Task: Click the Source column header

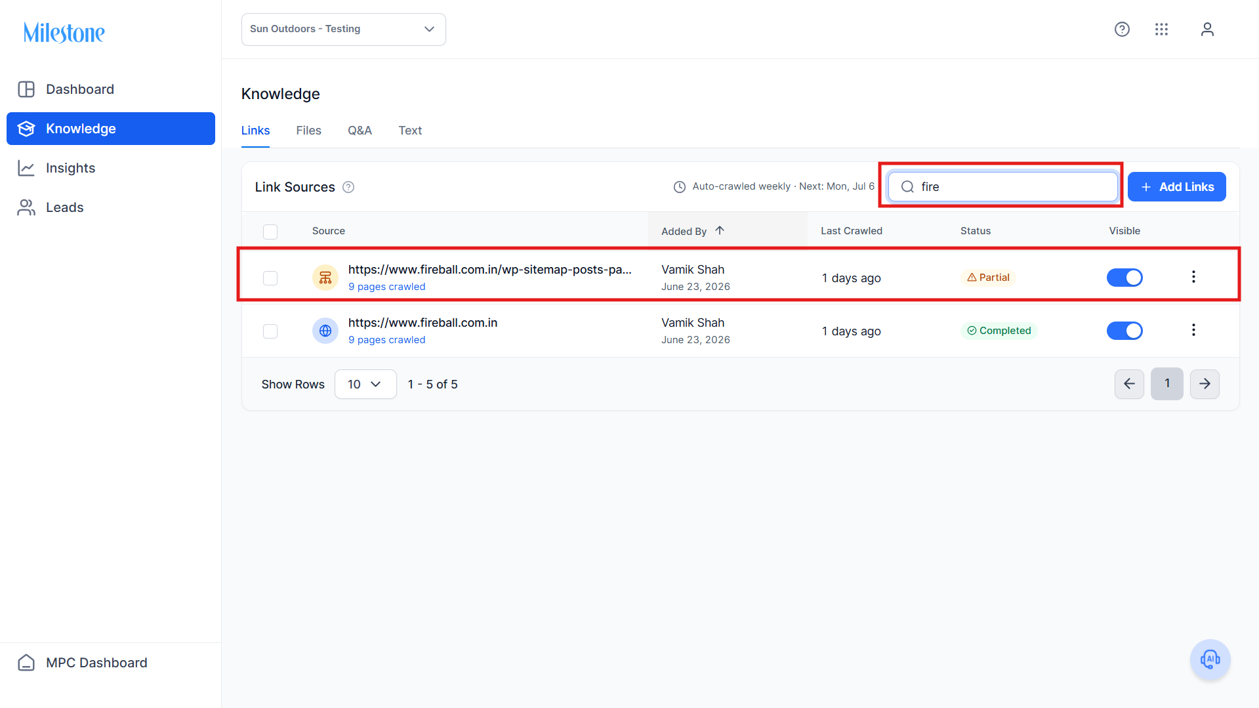Action: click(329, 231)
